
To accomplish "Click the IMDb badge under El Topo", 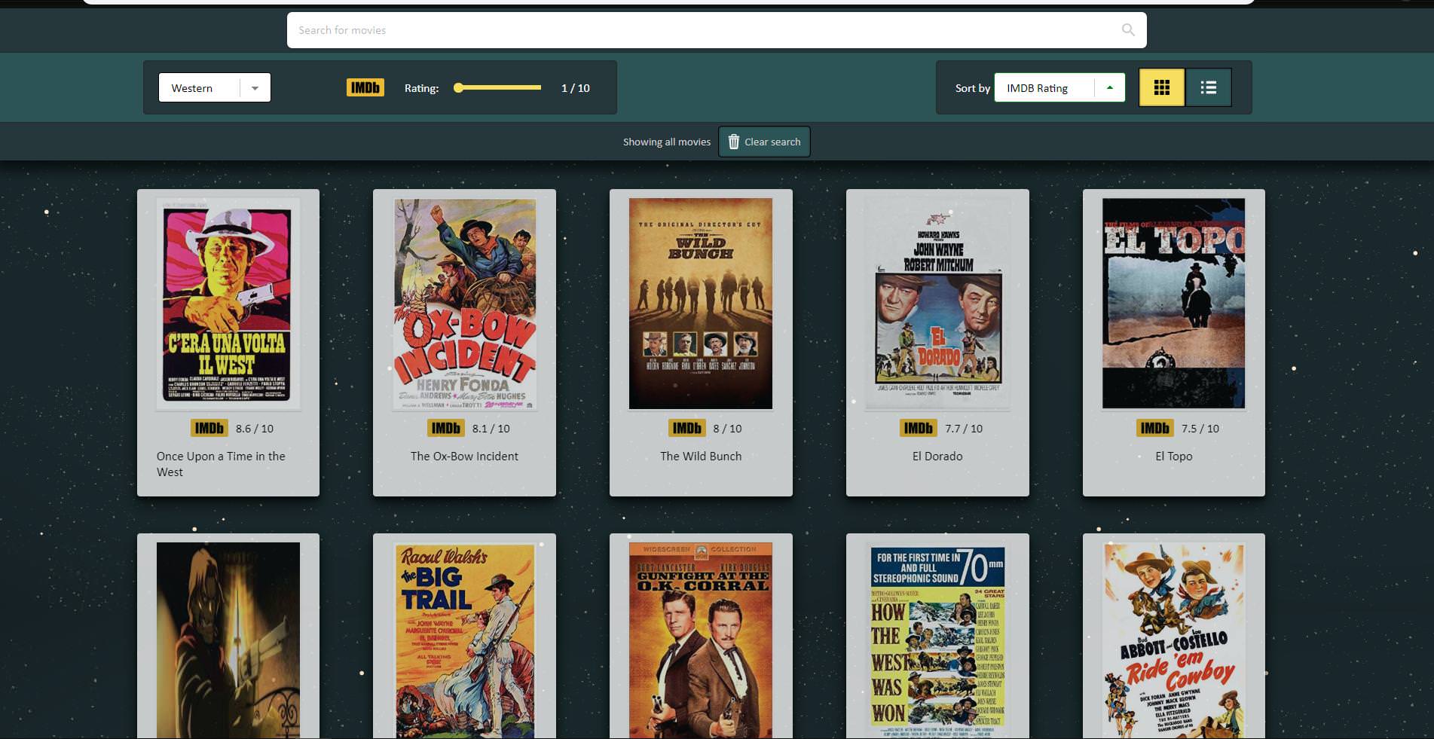I will 1155,428.
